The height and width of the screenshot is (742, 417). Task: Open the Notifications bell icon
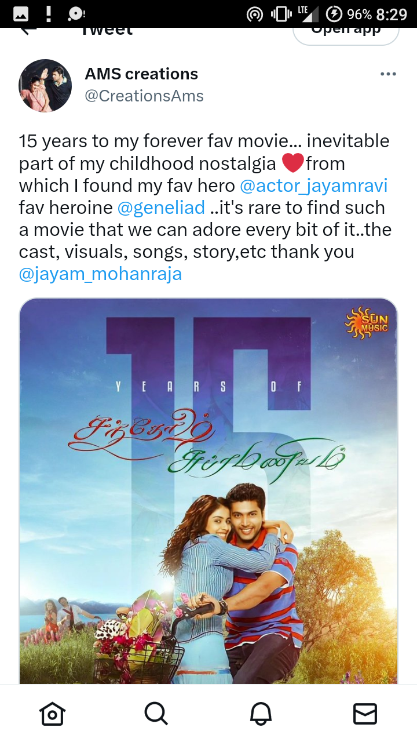pos(261,714)
